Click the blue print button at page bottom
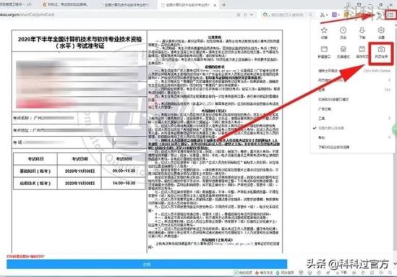 point(147,264)
